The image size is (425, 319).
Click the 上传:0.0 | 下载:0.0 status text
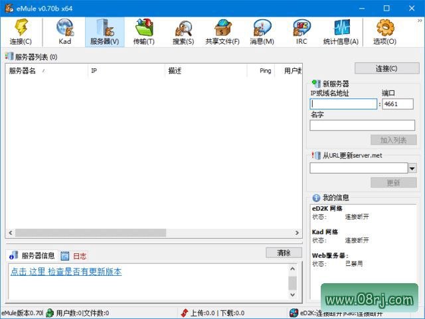pos(218,313)
